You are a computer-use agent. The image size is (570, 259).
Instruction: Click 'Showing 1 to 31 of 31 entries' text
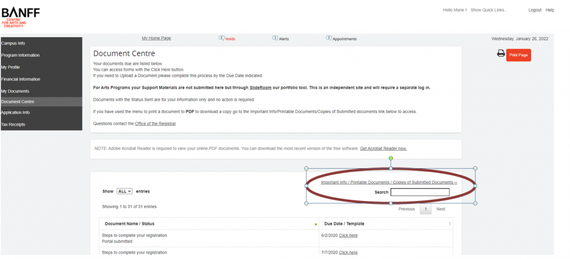129,206
